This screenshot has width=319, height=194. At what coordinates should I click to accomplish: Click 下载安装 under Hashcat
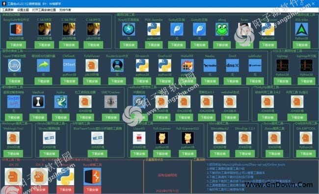[38, 117]
